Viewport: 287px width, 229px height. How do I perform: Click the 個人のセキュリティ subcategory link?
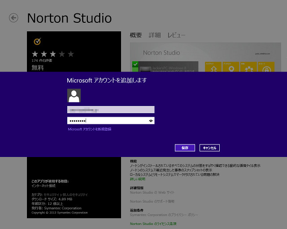coord(75,195)
